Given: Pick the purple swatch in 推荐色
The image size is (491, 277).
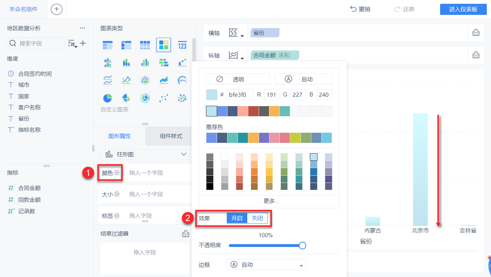Looking at the screenshot, I should 264,138.
